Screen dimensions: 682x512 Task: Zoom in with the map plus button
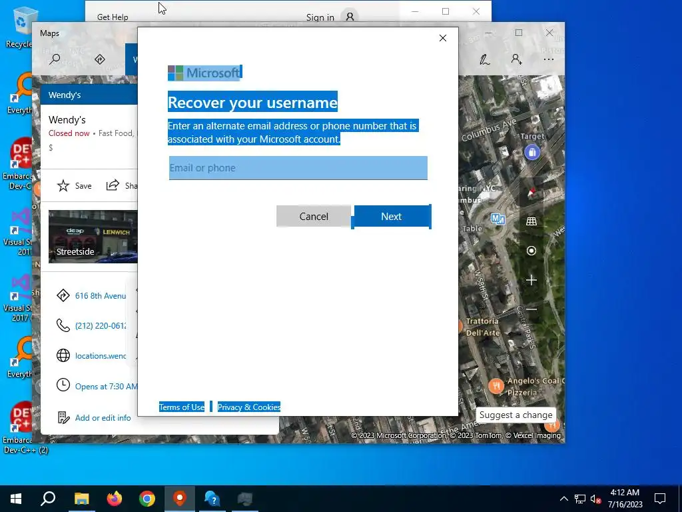coord(531,280)
